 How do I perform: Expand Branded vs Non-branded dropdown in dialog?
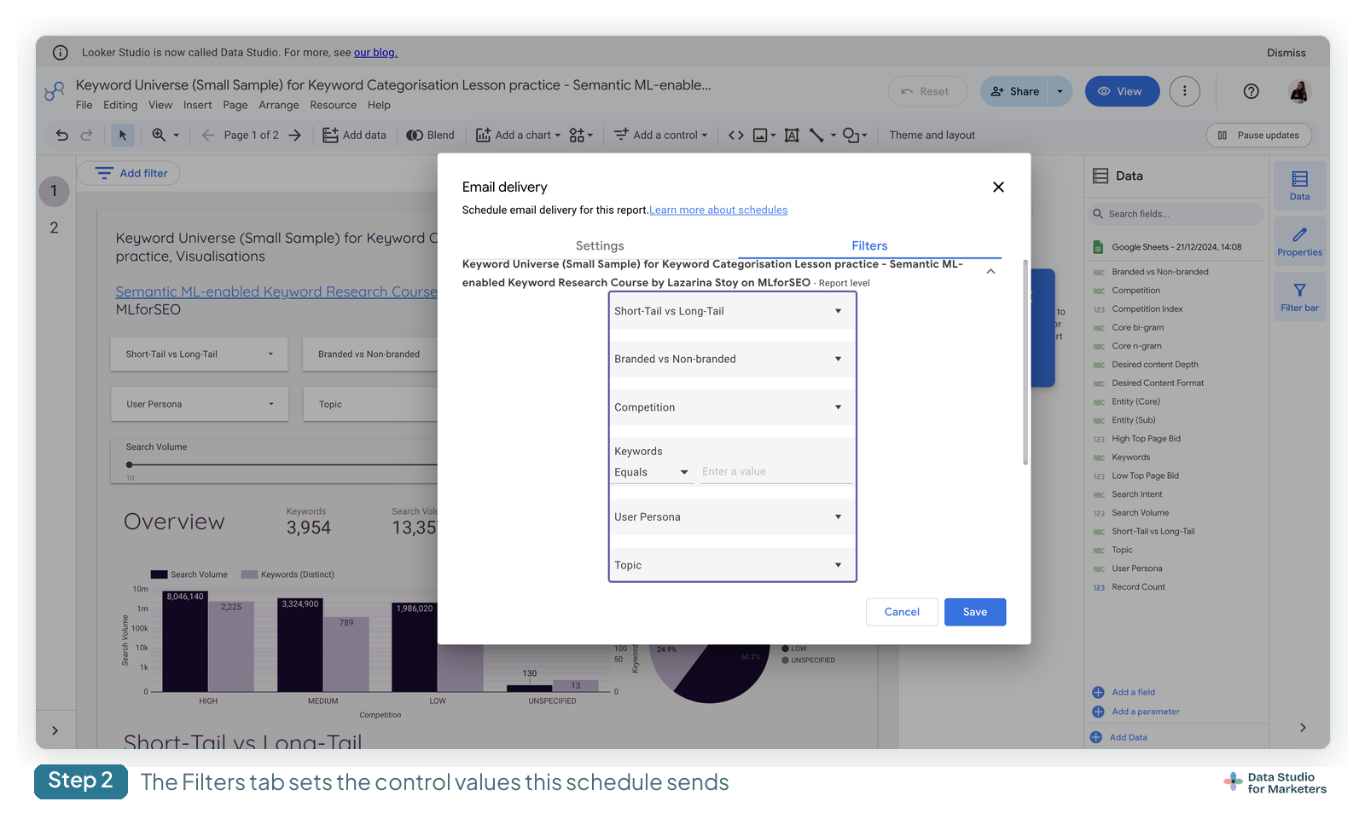(732, 359)
